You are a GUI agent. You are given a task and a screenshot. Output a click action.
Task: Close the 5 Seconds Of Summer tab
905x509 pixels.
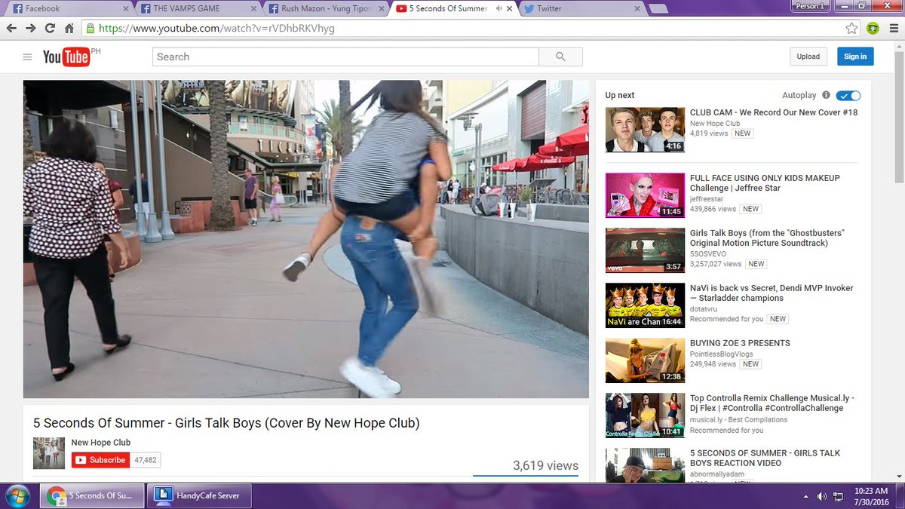(510, 8)
